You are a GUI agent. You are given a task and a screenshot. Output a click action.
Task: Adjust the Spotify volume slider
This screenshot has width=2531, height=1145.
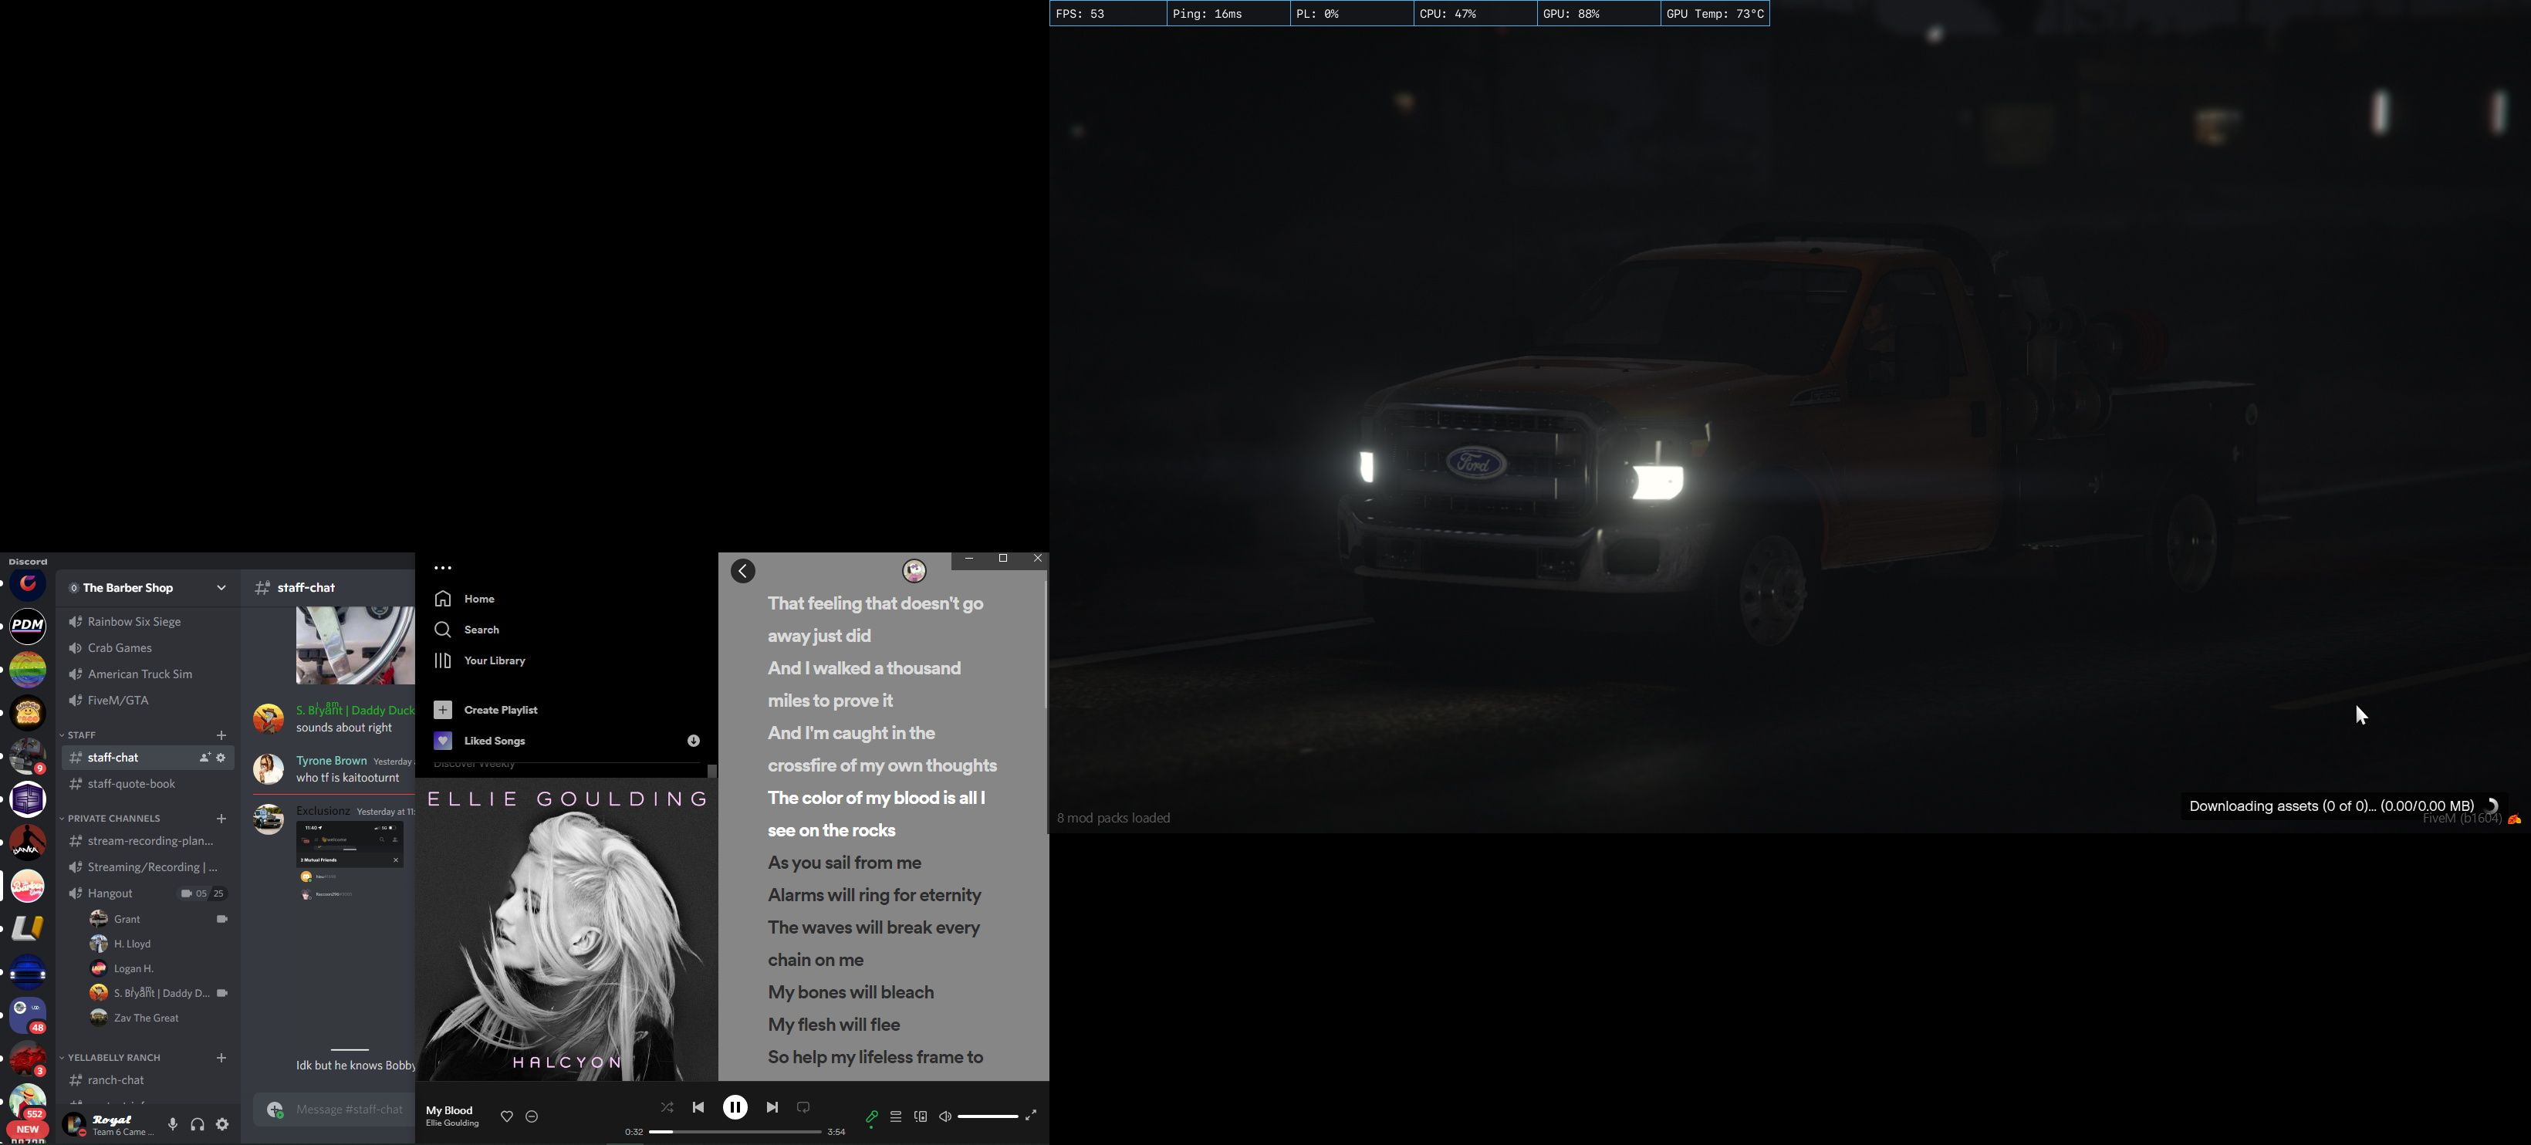tap(988, 1116)
